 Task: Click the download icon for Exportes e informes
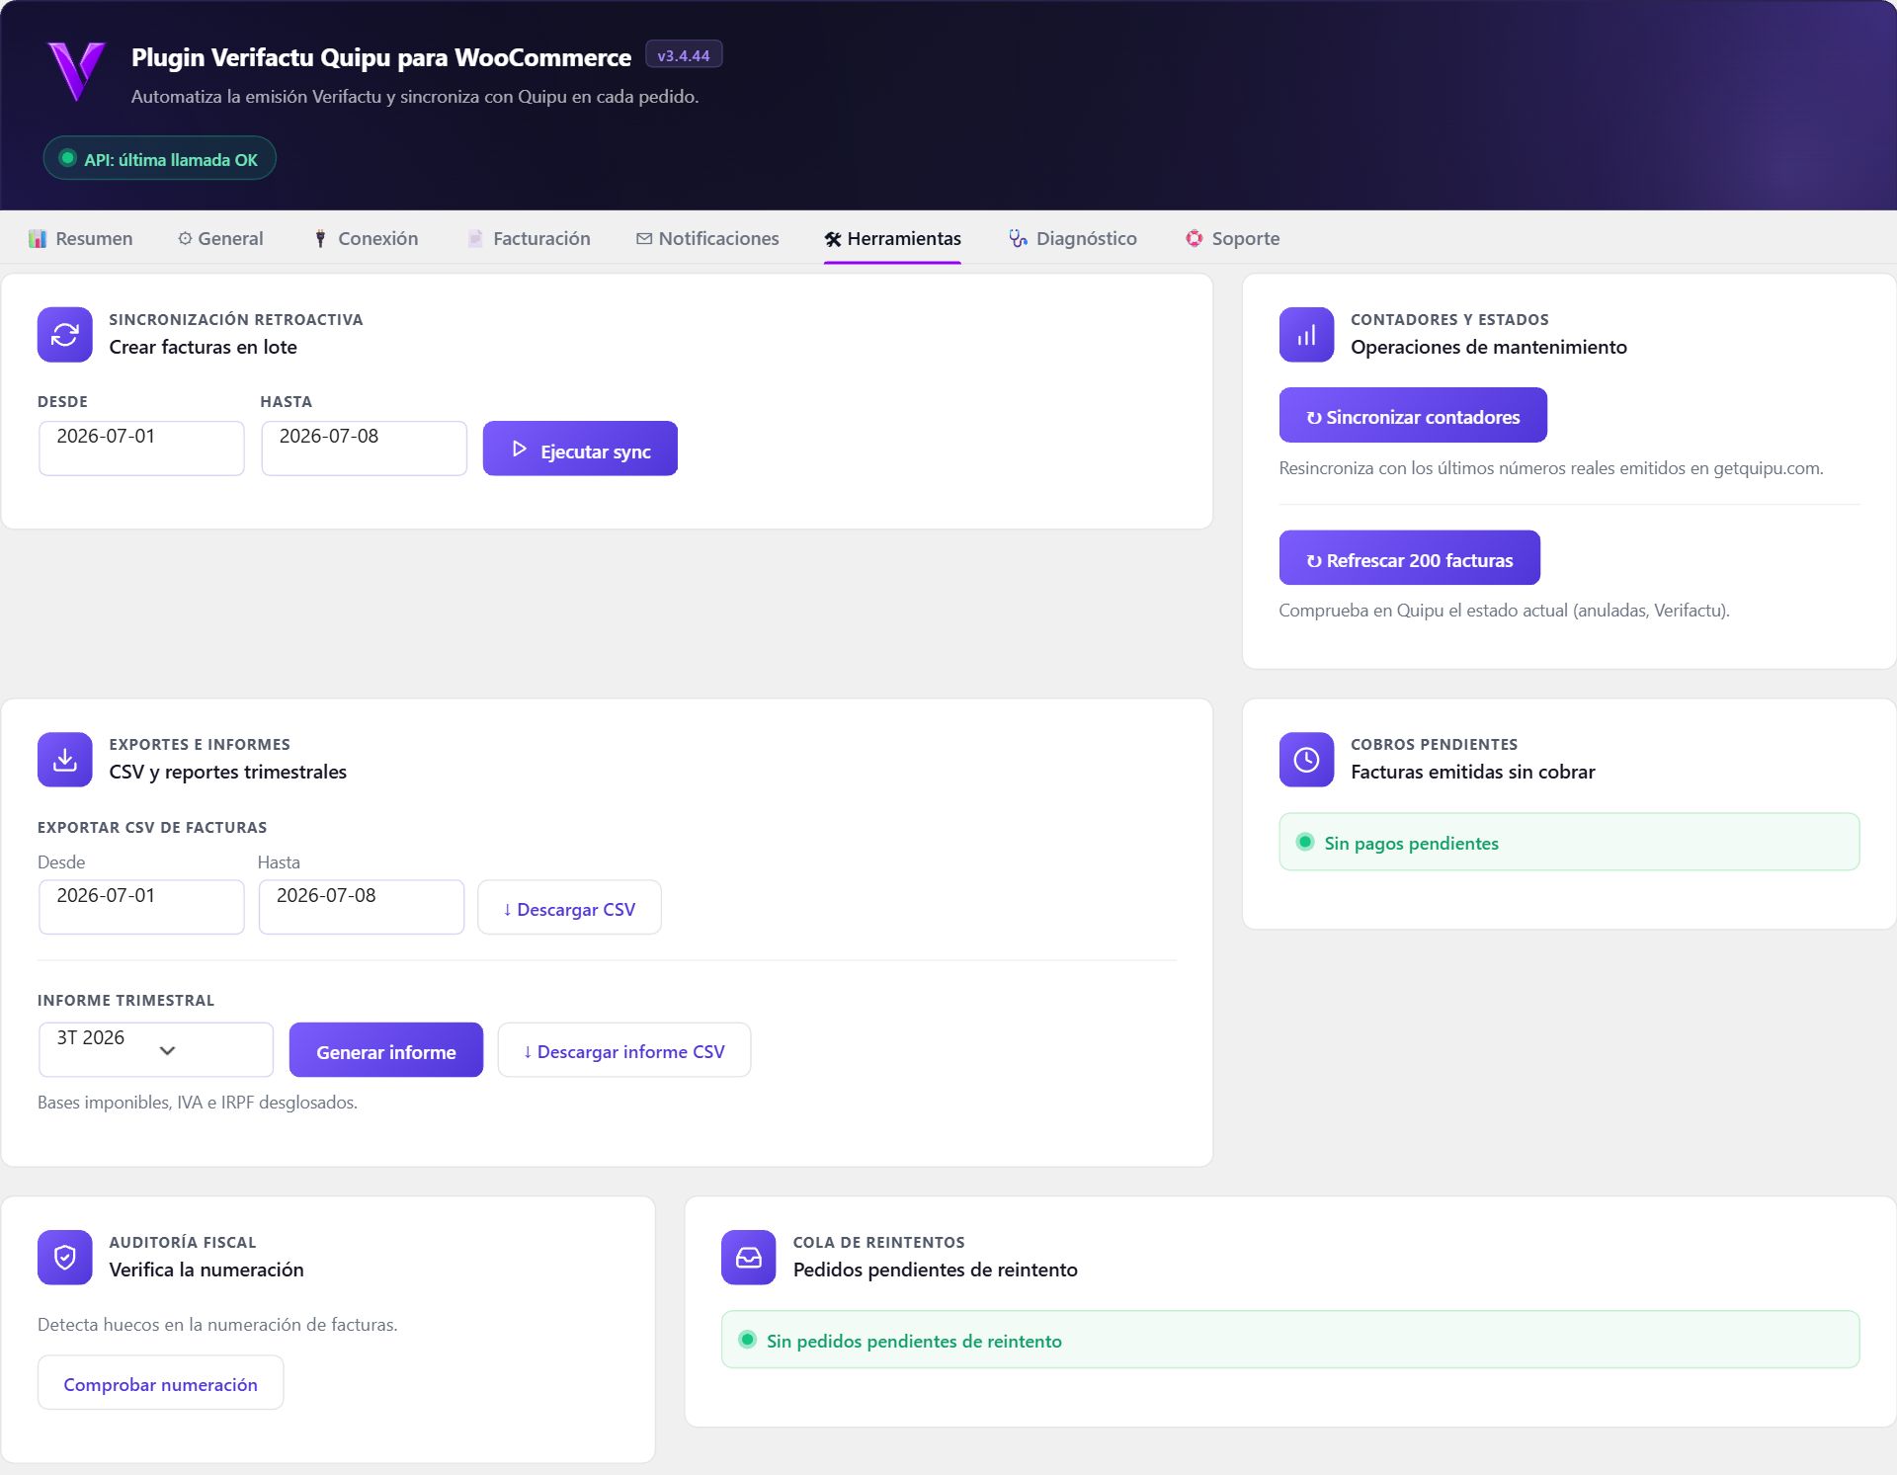click(x=65, y=760)
